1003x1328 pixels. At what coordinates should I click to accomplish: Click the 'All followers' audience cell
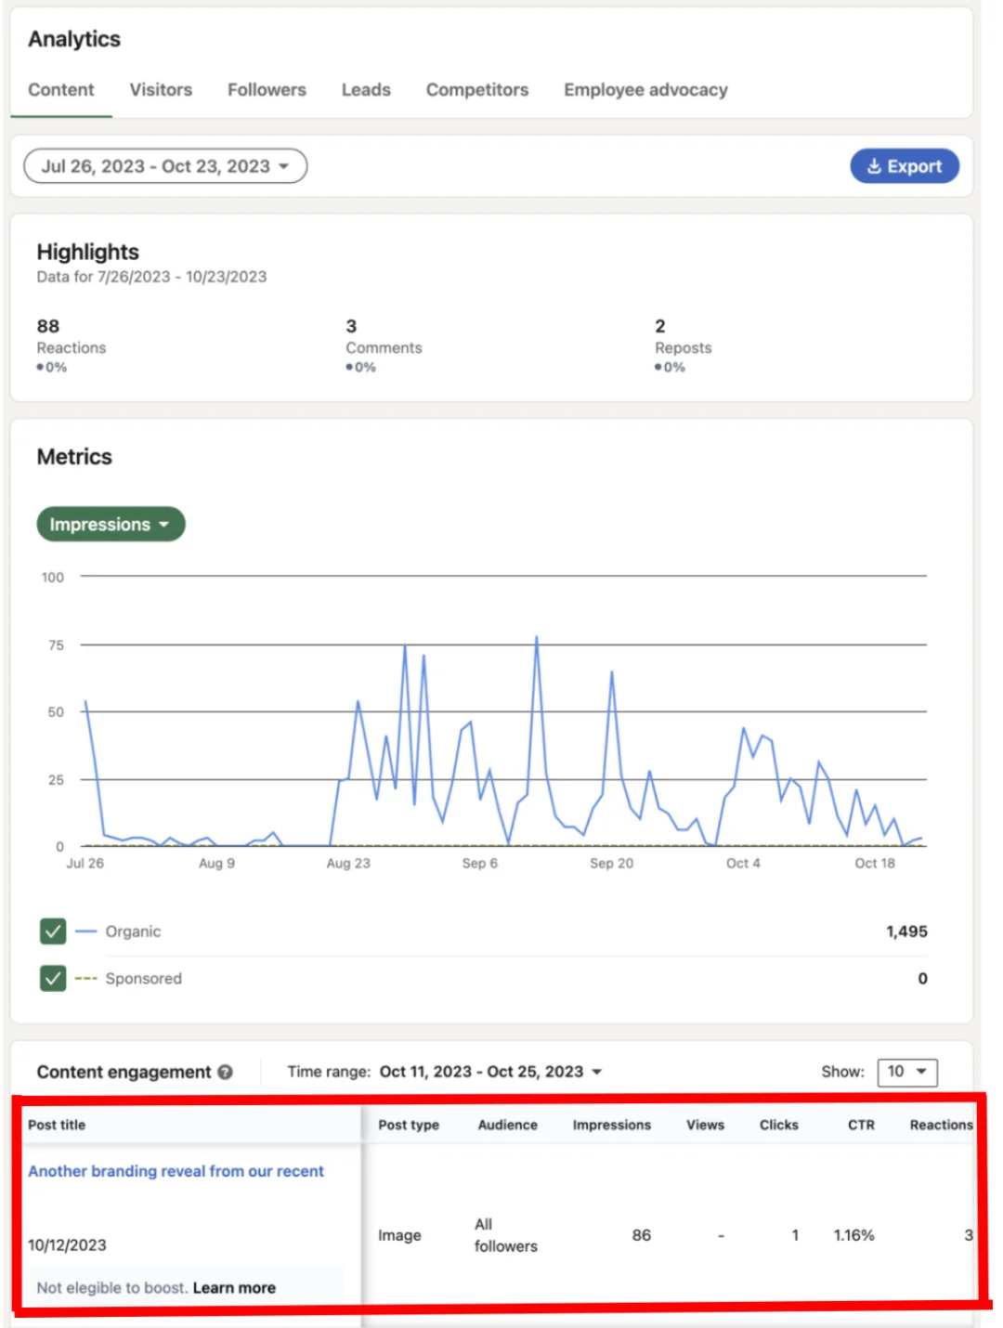(505, 1235)
